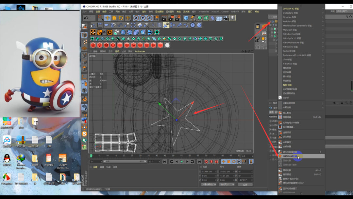Open QQ penguin desktop shortcut
Viewport: 353px width, 199px height.
(x=7, y=160)
